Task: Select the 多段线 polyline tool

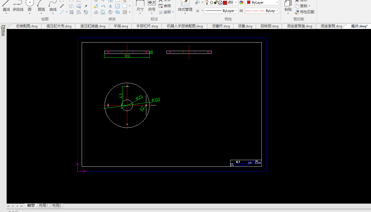Action: pyautogui.click(x=18, y=6)
